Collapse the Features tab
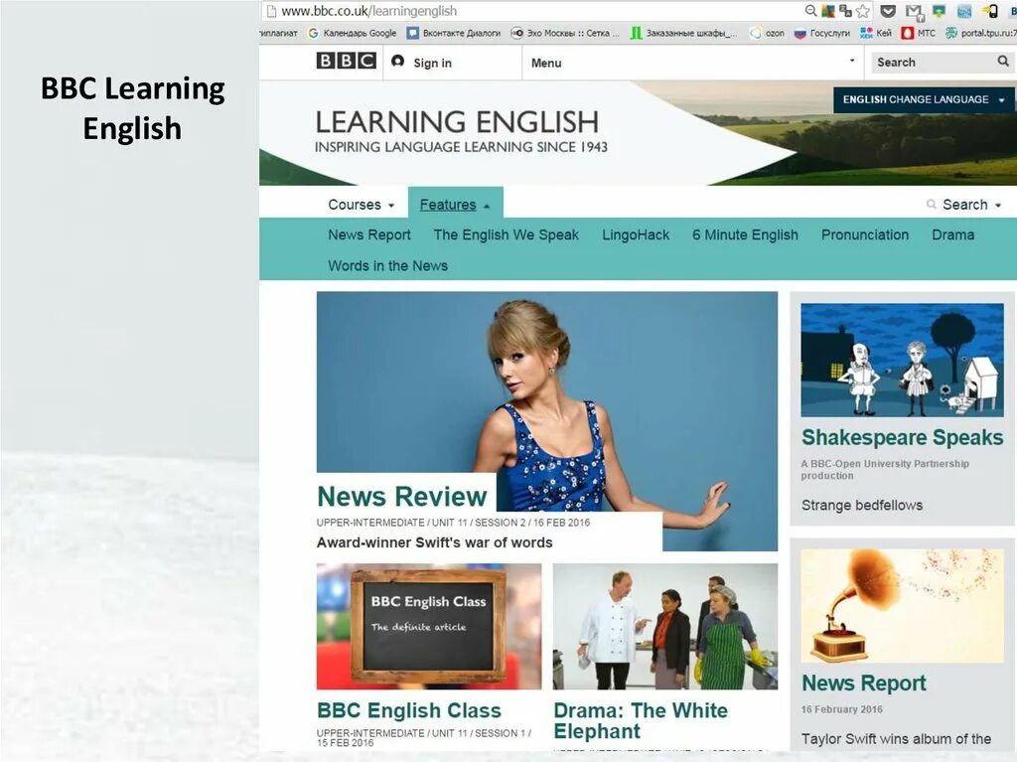1017x762 pixels. tap(455, 205)
